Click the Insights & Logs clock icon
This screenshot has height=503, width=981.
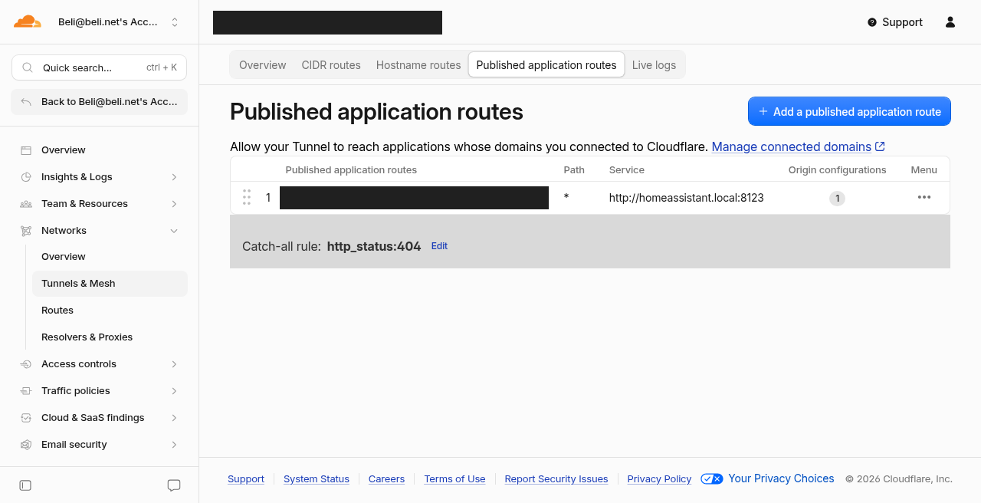click(x=26, y=177)
